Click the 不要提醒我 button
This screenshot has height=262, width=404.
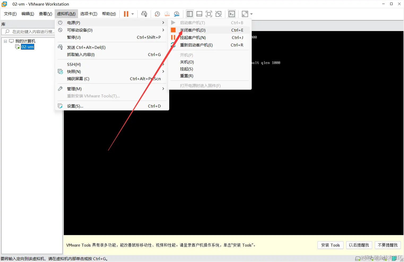tap(388, 245)
